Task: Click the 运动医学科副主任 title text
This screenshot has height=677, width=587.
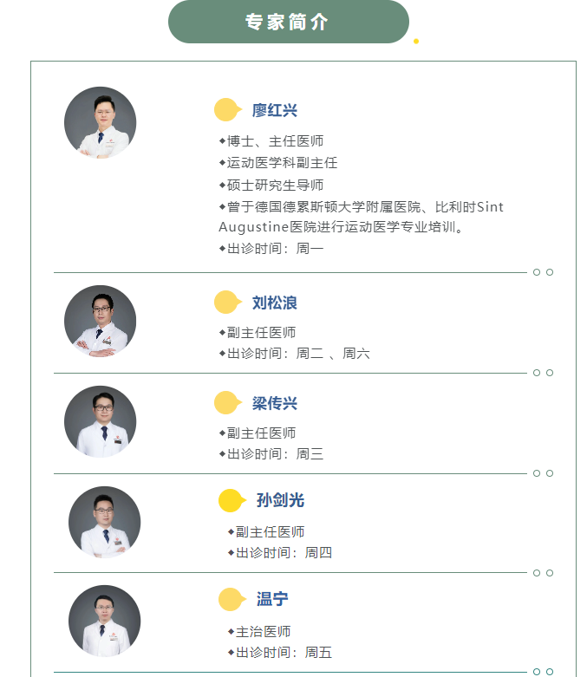Action: coord(282,163)
